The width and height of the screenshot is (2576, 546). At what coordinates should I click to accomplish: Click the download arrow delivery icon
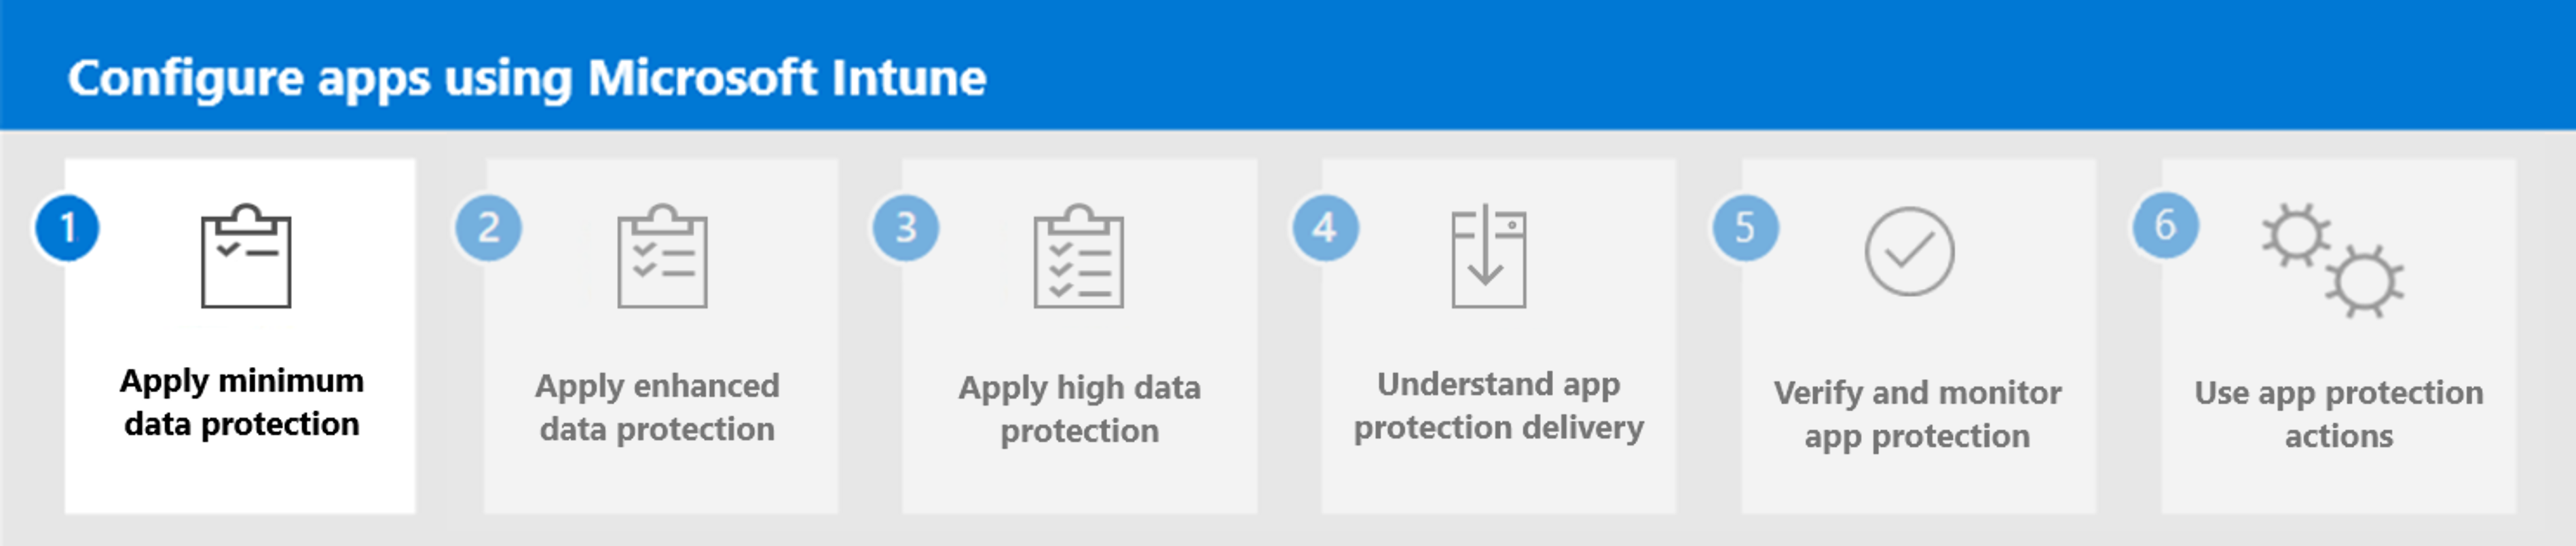(x=1488, y=257)
